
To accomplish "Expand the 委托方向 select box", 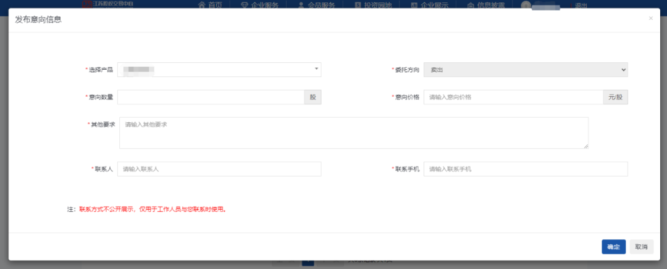I will click(525, 70).
